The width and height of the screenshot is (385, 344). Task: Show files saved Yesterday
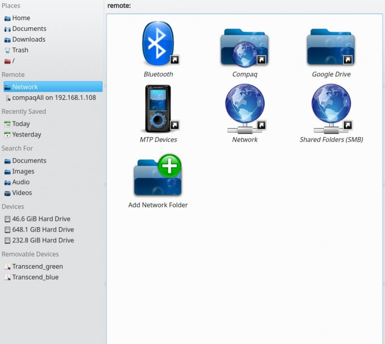pos(26,134)
